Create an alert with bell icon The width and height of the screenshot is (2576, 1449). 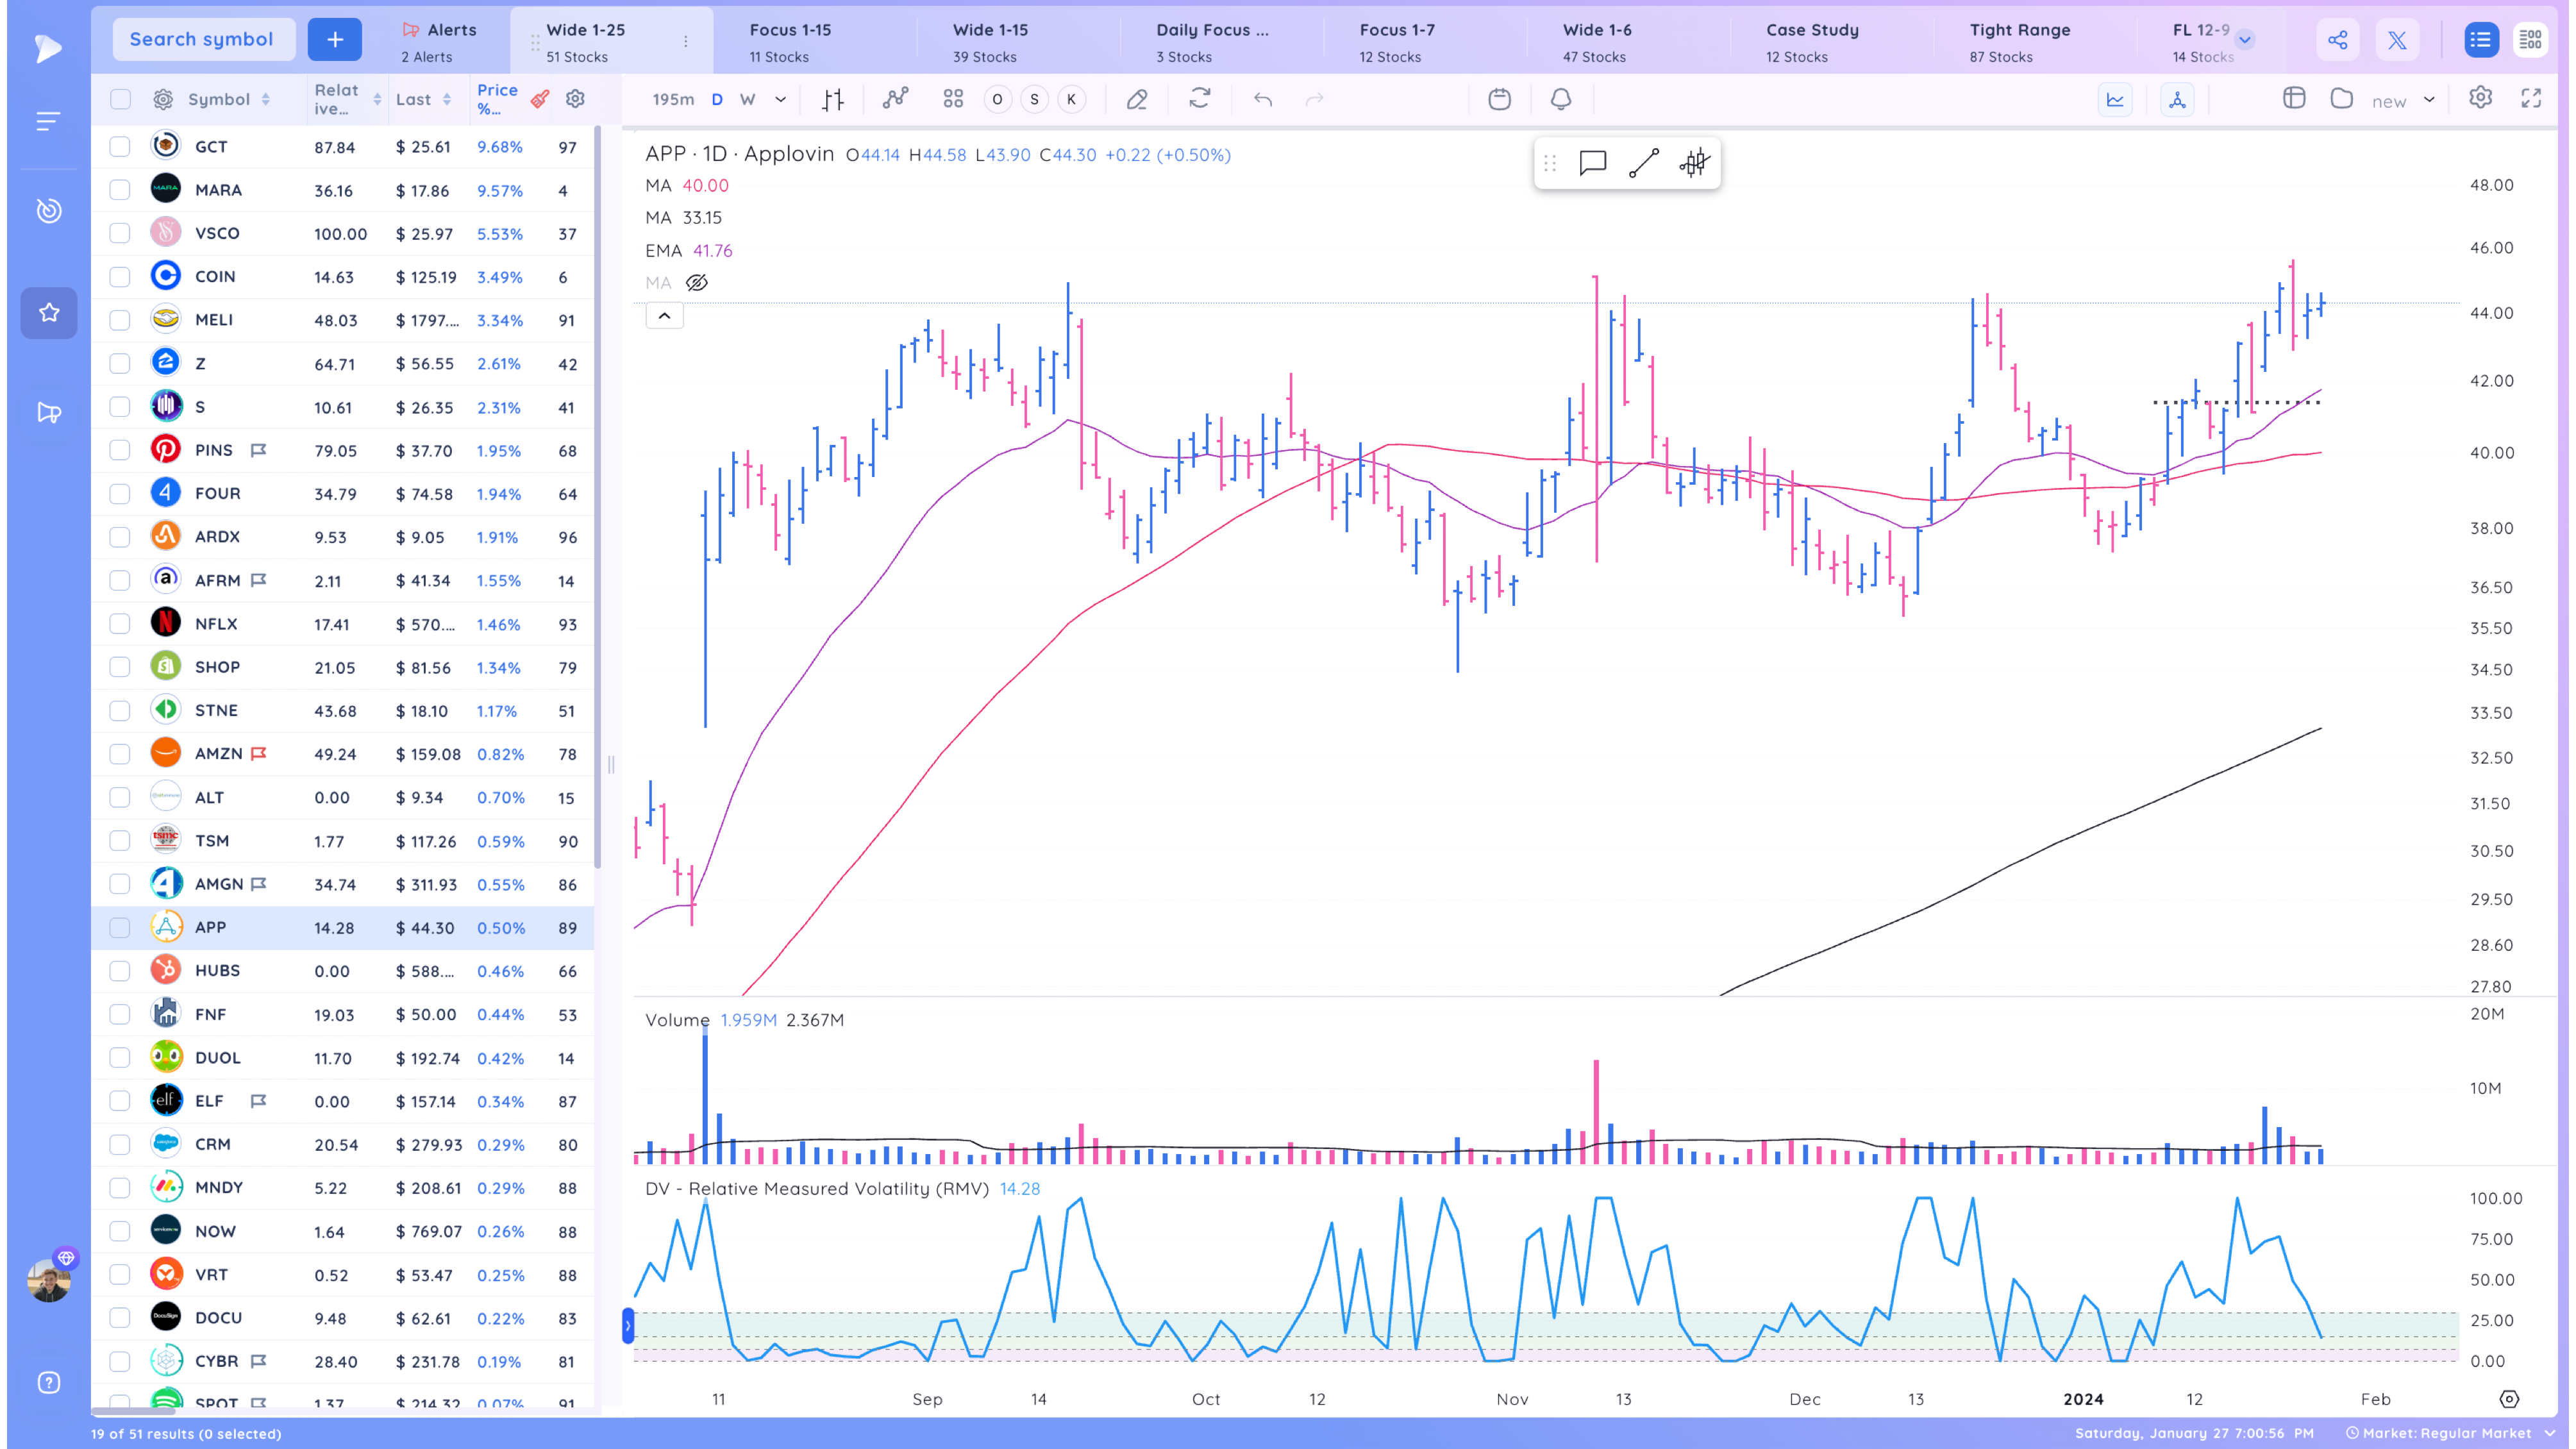click(x=1561, y=99)
